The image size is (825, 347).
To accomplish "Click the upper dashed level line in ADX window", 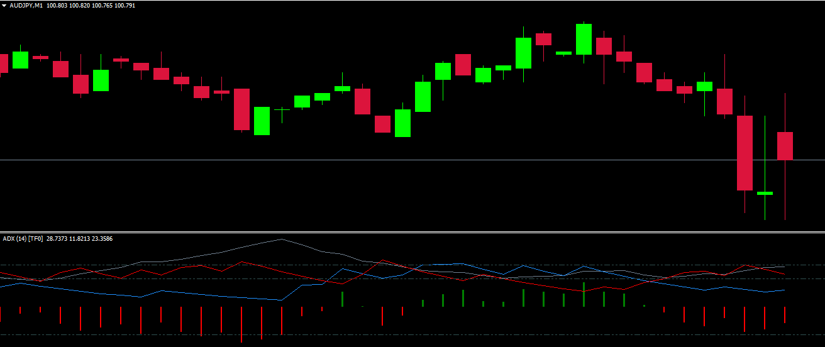I will coord(440,265).
